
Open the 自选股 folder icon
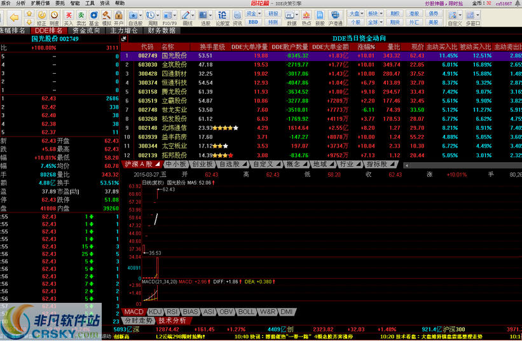134,15
